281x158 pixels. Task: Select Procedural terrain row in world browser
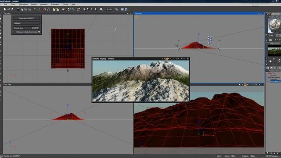[275, 82]
